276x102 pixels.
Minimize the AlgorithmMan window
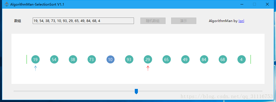[242, 4]
